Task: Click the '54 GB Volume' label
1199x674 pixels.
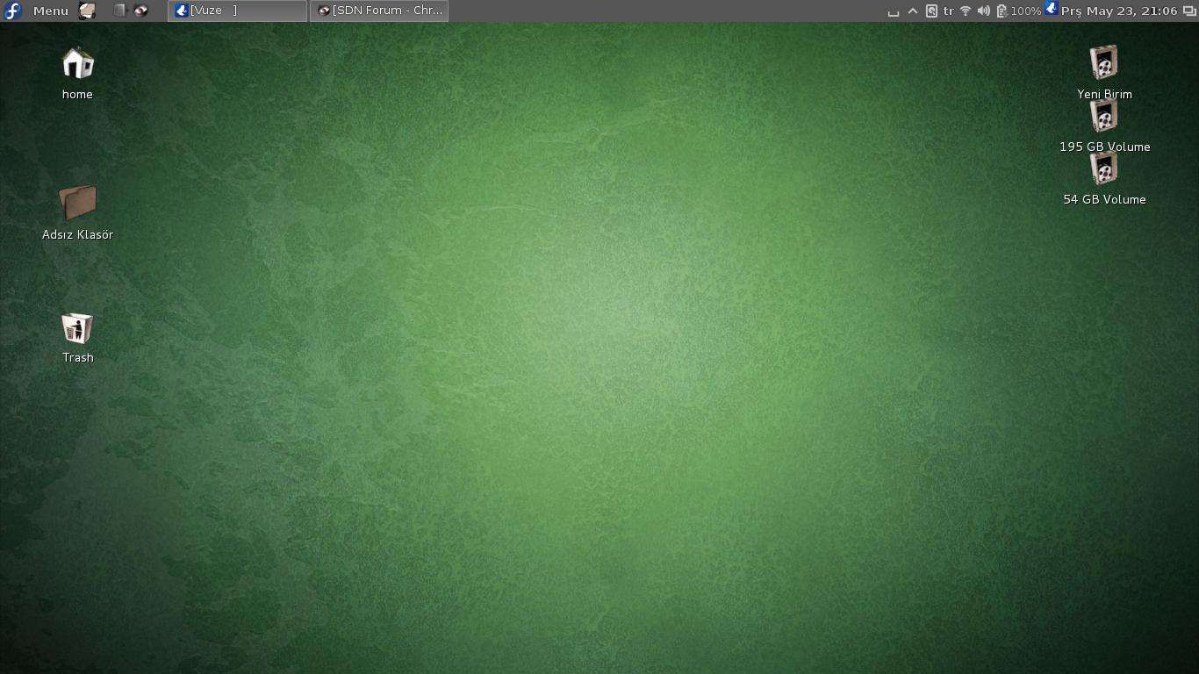Action: pyautogui.click(x=1104, y=199)
